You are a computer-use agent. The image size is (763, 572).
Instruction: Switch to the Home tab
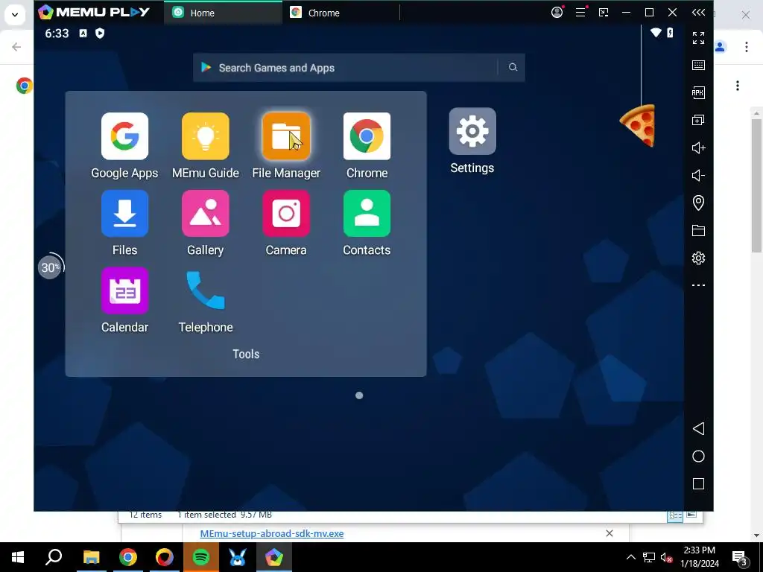click(x=222, y=13)
